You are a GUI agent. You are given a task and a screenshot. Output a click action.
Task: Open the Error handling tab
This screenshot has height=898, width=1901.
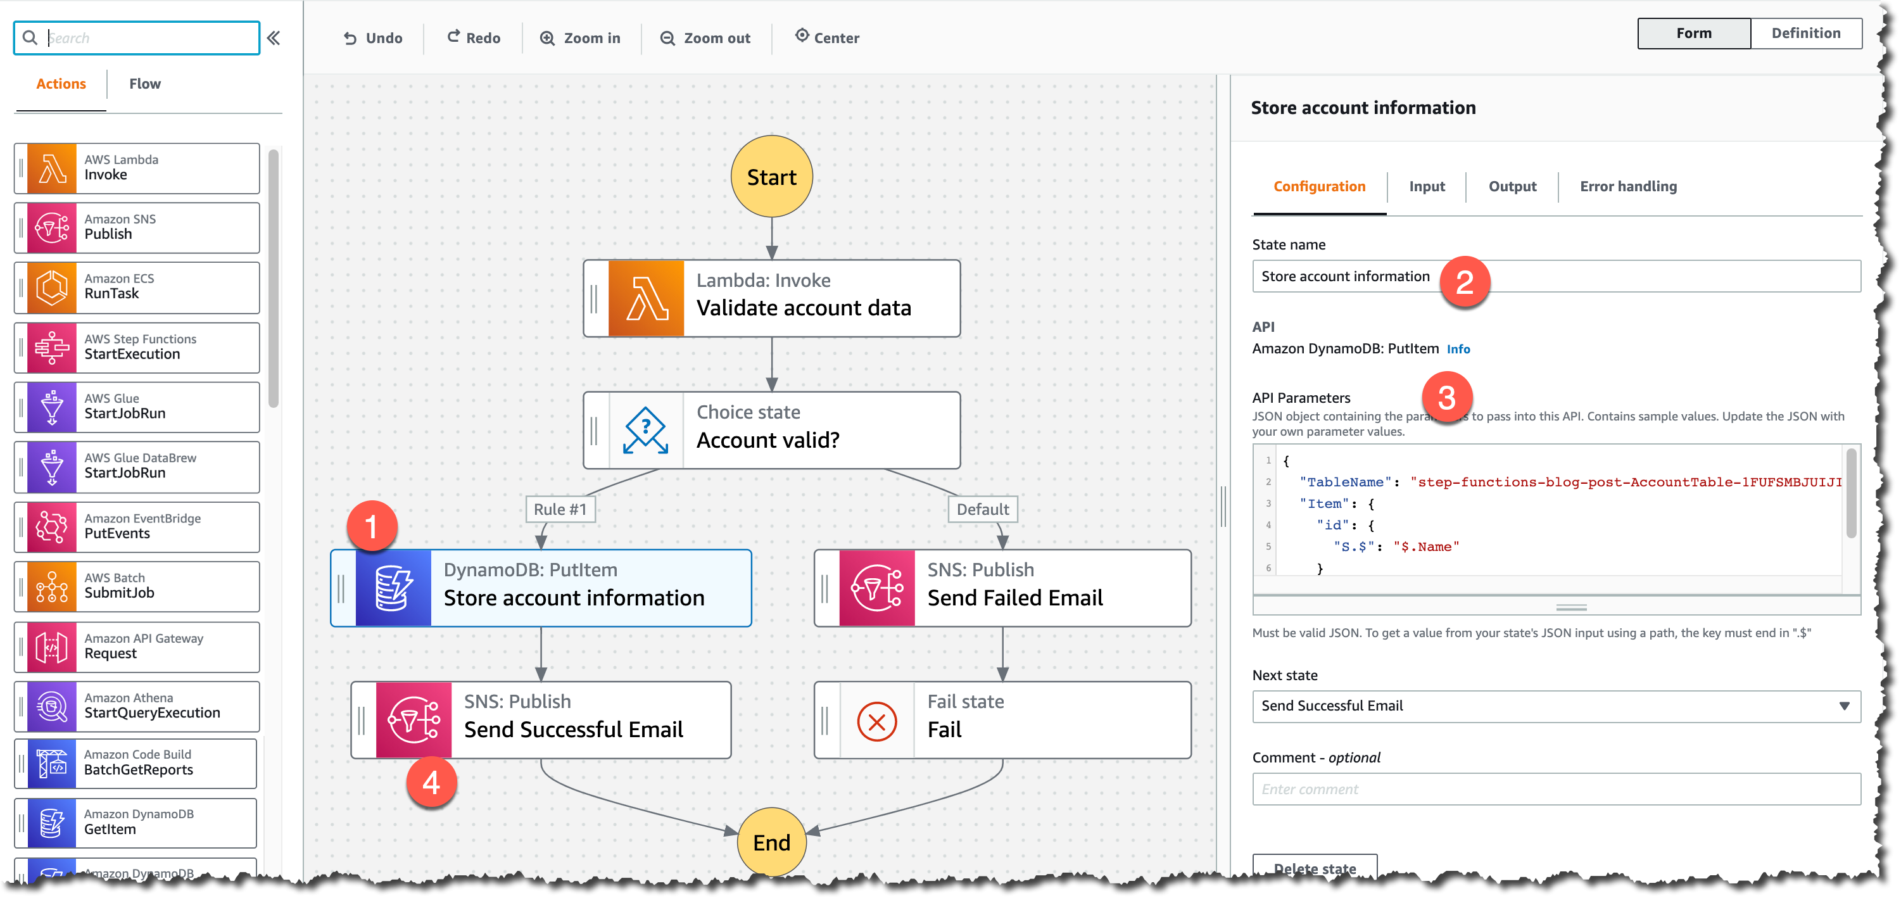point(1627,187)
